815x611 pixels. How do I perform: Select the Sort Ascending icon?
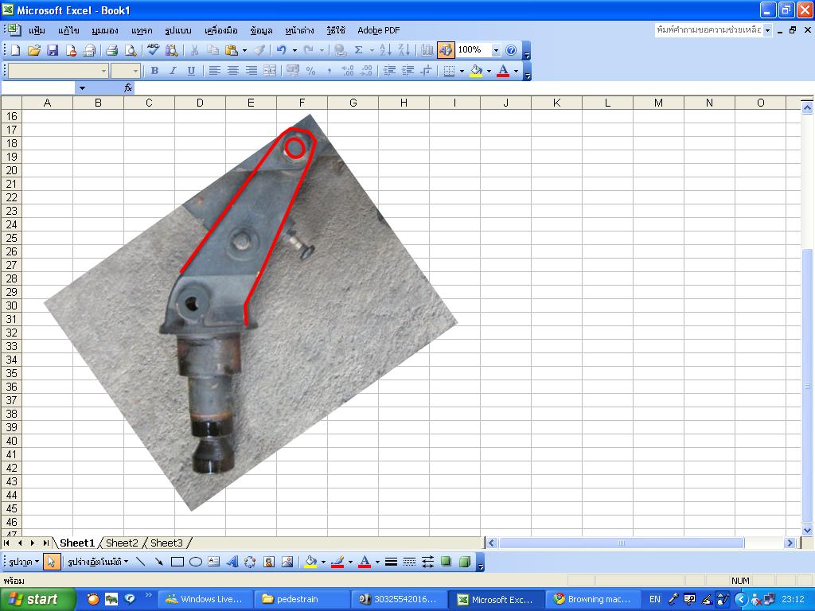[x=385, y=50]
